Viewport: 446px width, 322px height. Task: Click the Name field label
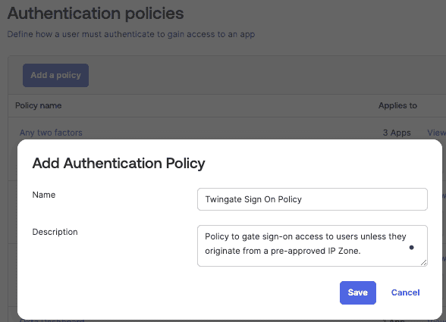[44, 195]
